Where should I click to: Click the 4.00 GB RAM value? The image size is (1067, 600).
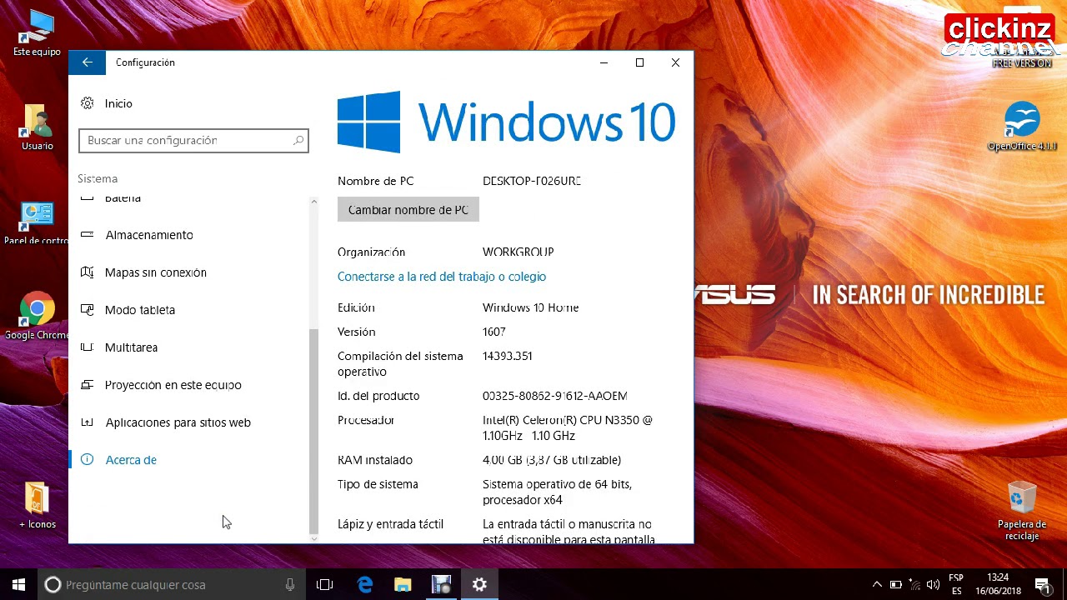tap(552, 460)
